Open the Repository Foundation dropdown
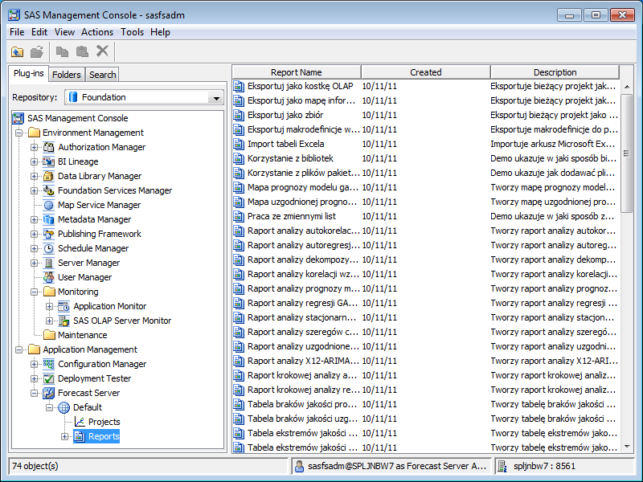Image resolution: width=643 pixels, height=482 pixels. tap(215, 97)
